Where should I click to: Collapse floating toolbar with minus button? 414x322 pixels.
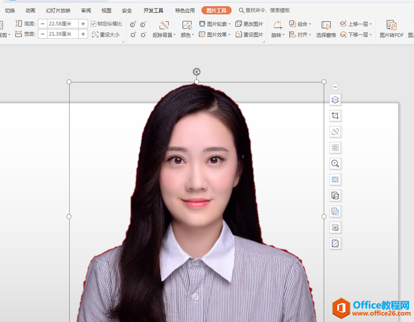point(335,87)
